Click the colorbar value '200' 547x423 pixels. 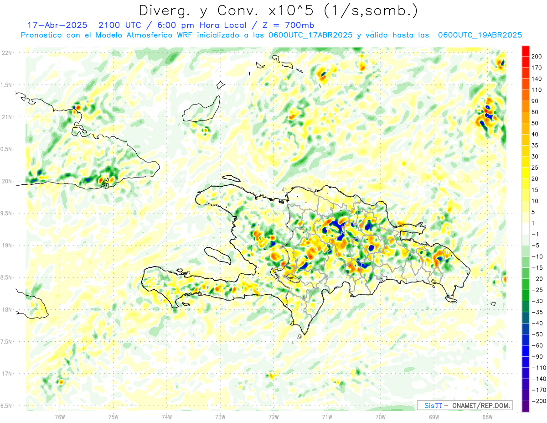pos(537,56)
